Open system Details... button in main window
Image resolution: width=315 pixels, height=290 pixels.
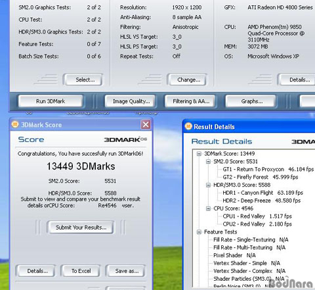point(297,80)
